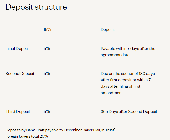
Task: Select the 15% total deposit cell
Action: point(47,29)
